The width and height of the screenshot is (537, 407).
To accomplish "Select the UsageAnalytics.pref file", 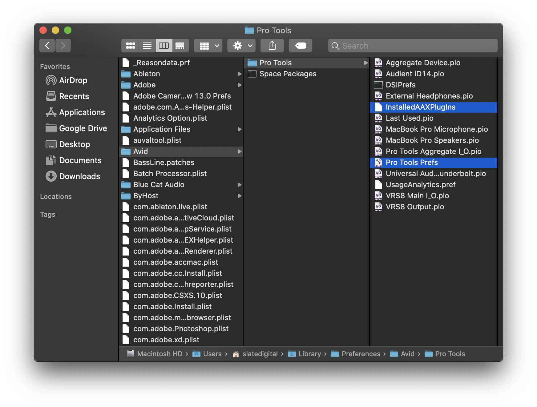I will click(x=434, y=185).
